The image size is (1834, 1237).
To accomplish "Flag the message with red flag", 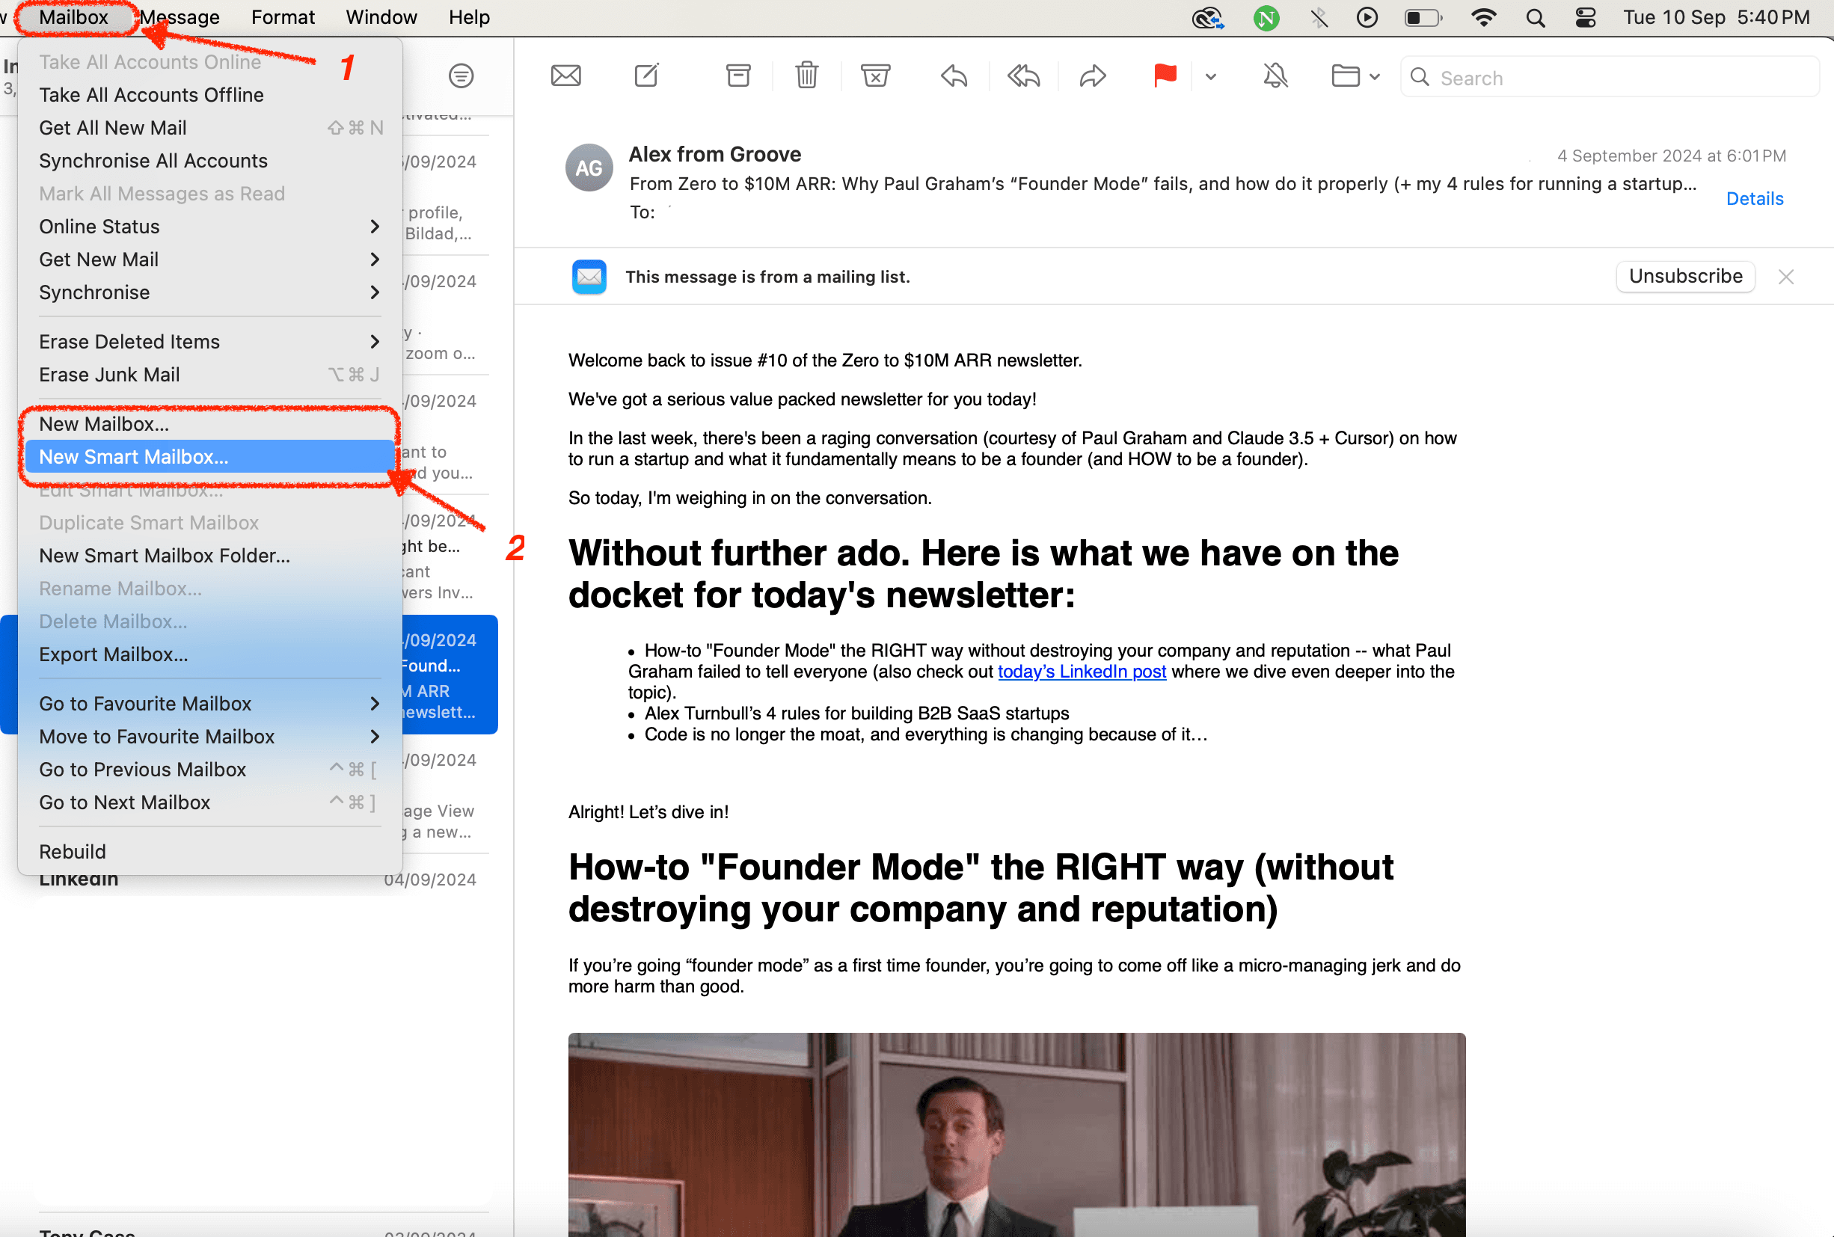I will (1165, 76).
